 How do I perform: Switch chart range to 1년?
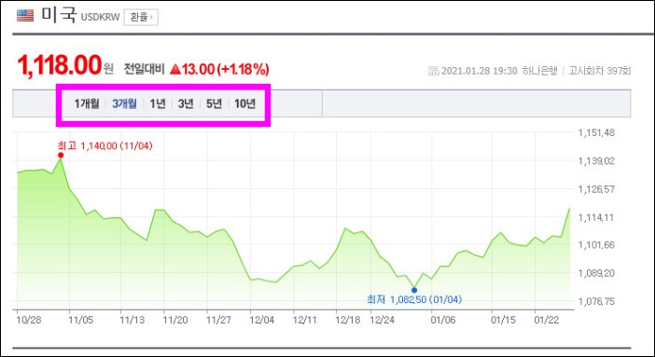pos(158,103)
